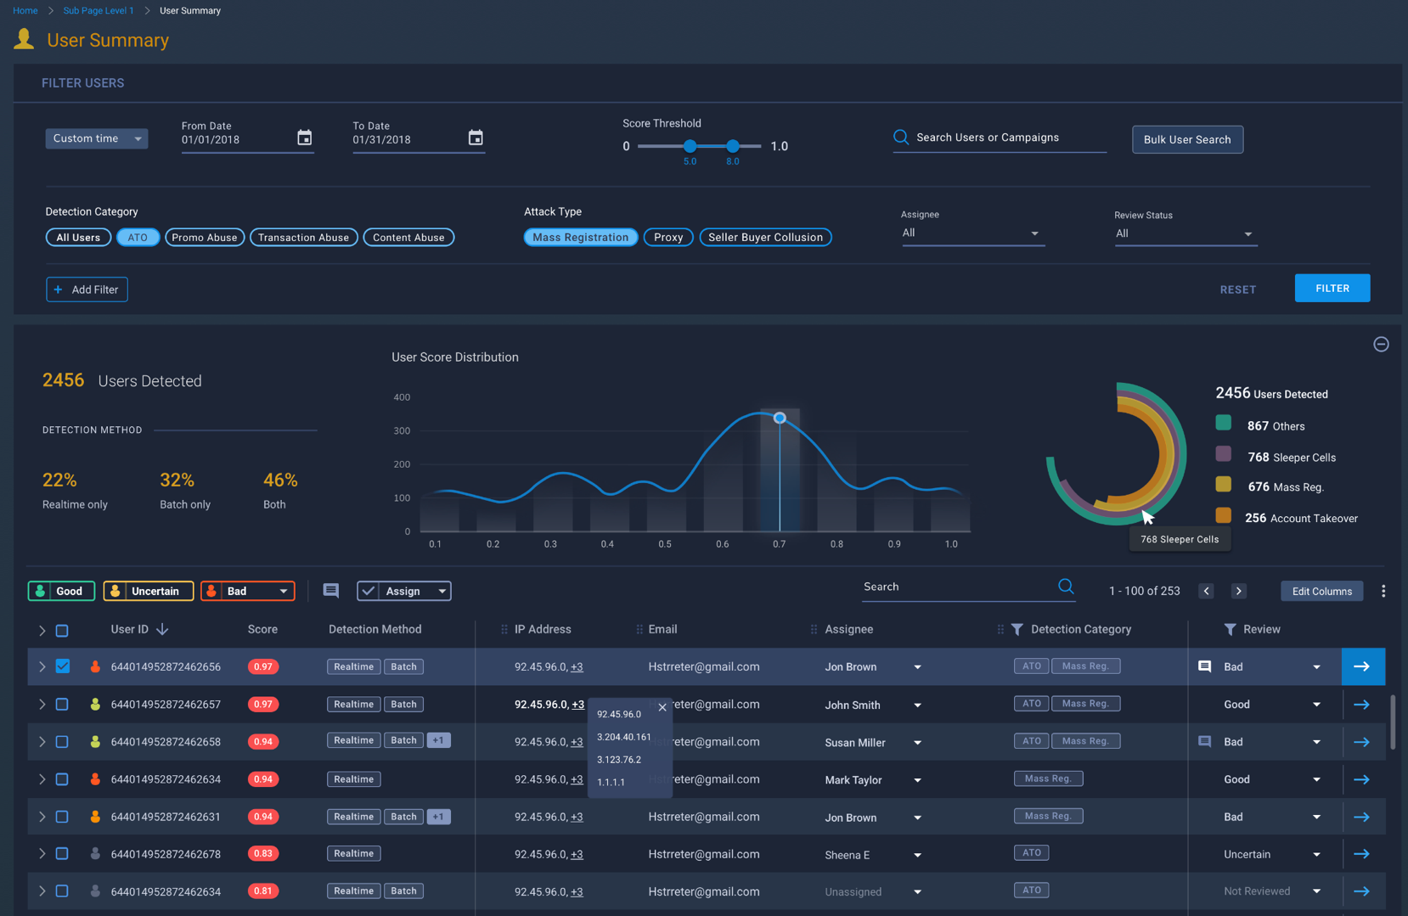The image size is (1408, 916).
Task: Click the User Summary person icon
Action: [x=24, y=39]
